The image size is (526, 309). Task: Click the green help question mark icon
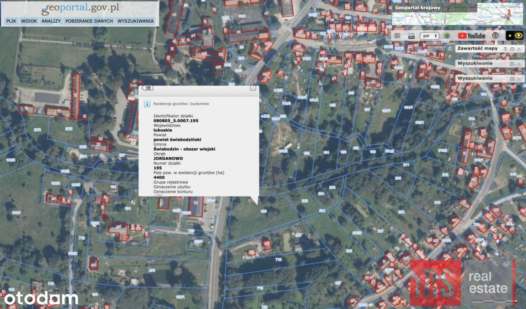[x=447, y=36]
